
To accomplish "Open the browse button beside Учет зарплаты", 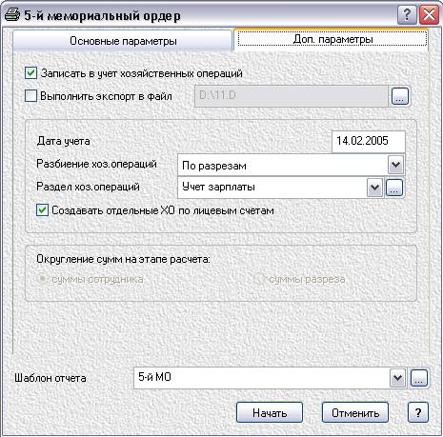I will pos(394,188).
